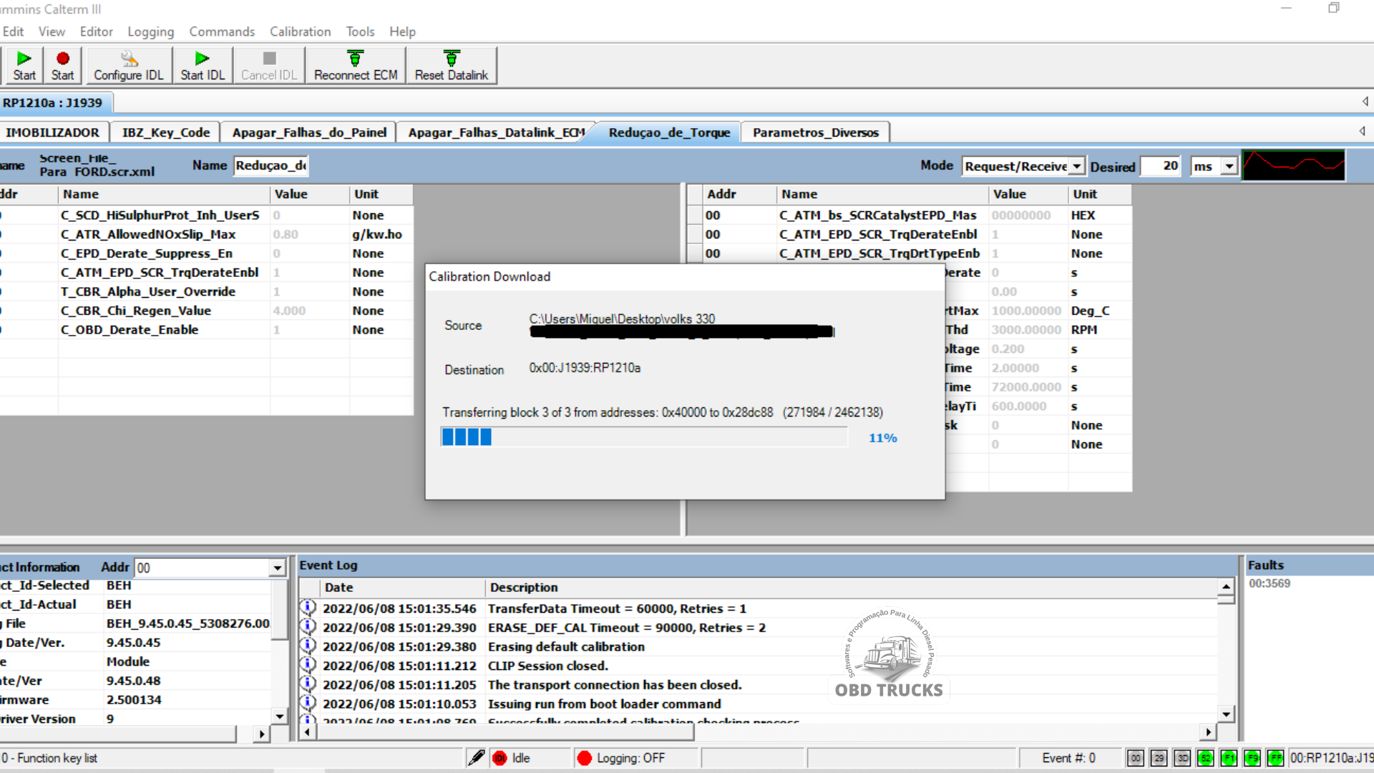Click the 00 address indicator in status bar
Viewport: 1374px width, 773px height.
click(1136, 758)
